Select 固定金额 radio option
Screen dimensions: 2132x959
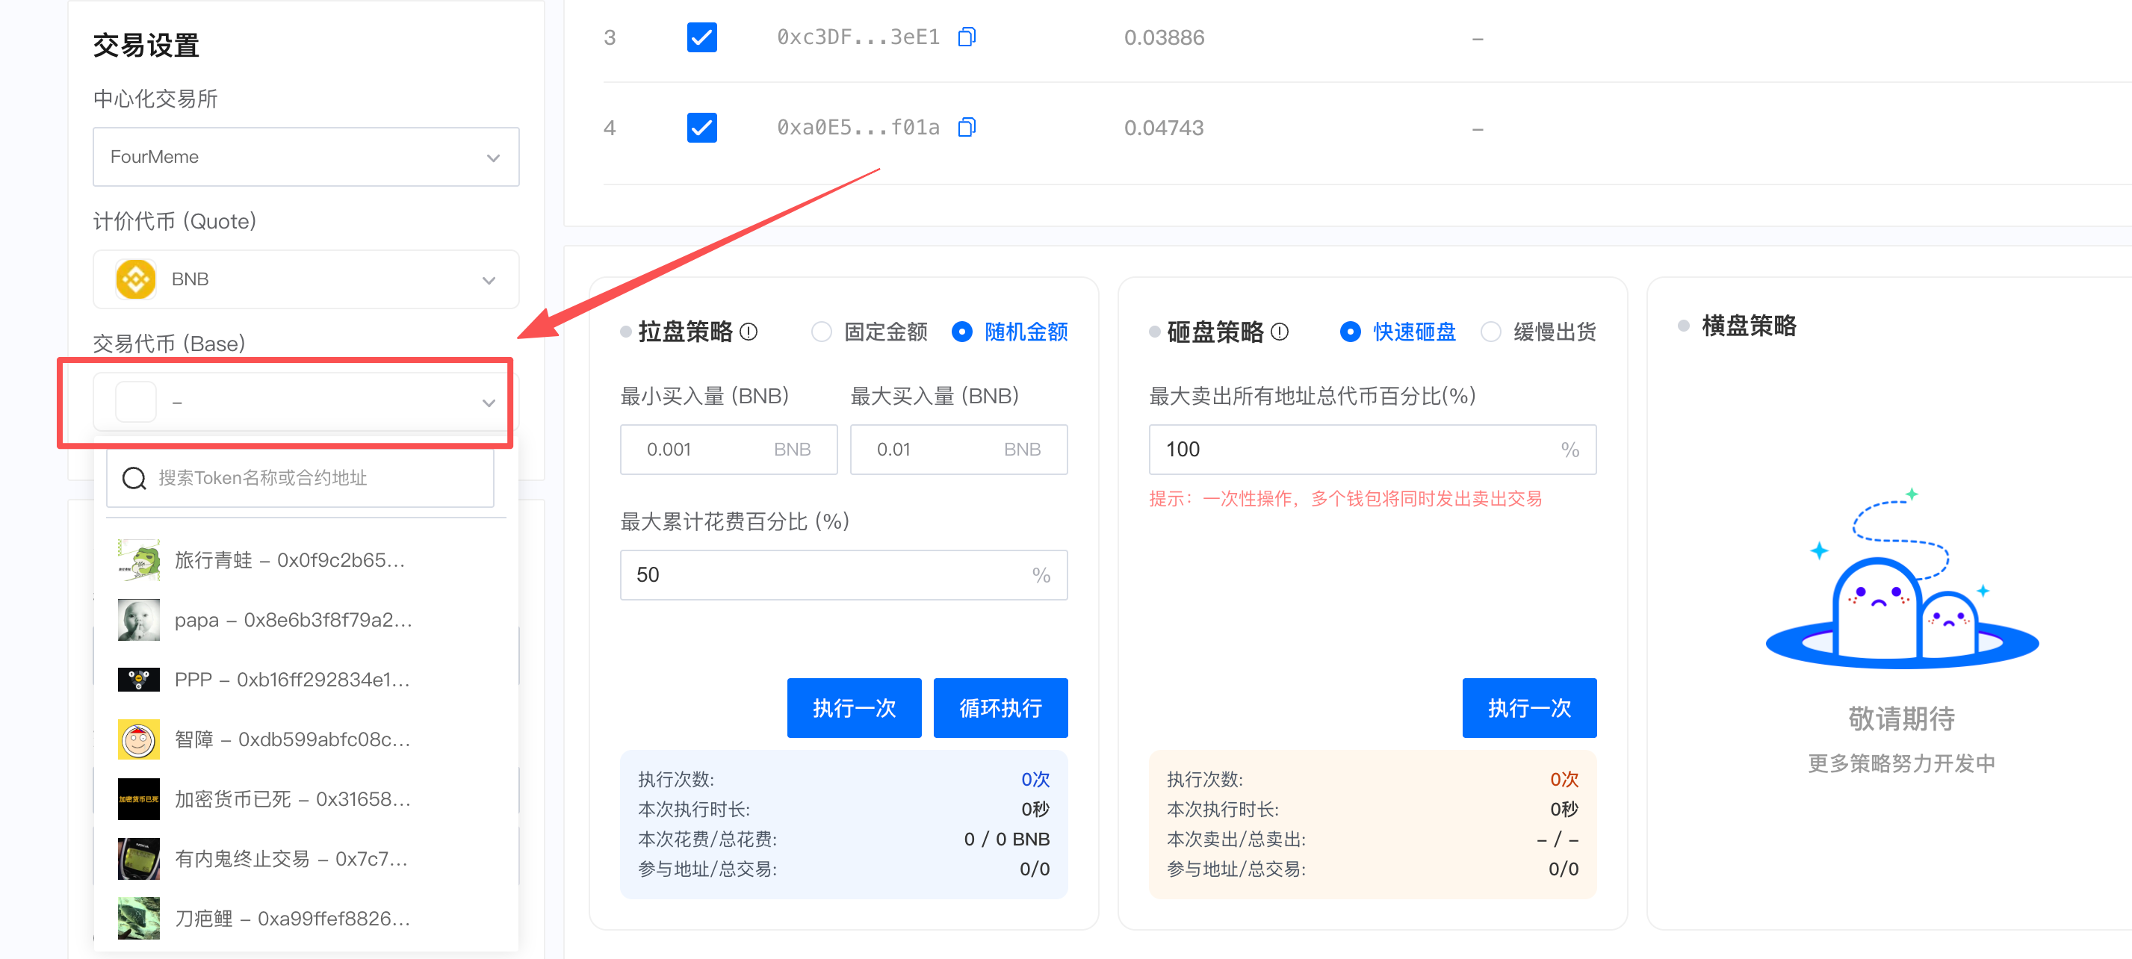[821, 332]
